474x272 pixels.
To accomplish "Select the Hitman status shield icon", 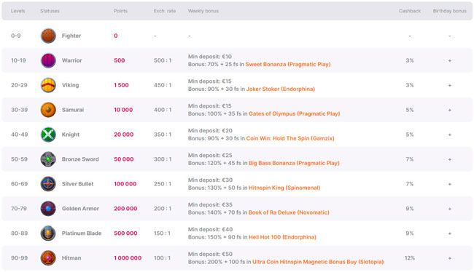I will pyautogui.click(x=48, y=258).
